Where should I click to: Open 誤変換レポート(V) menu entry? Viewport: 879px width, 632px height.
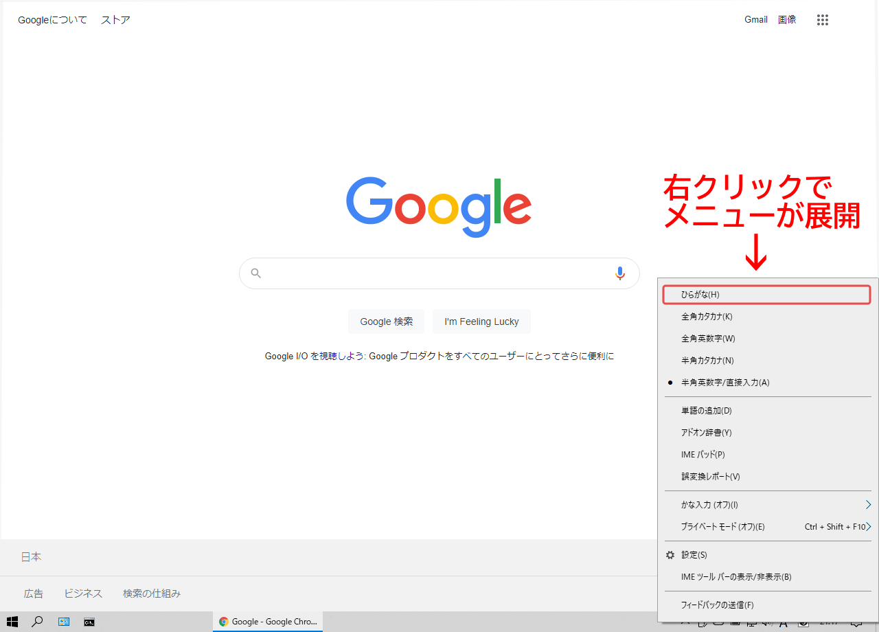(x=768, y=477)
